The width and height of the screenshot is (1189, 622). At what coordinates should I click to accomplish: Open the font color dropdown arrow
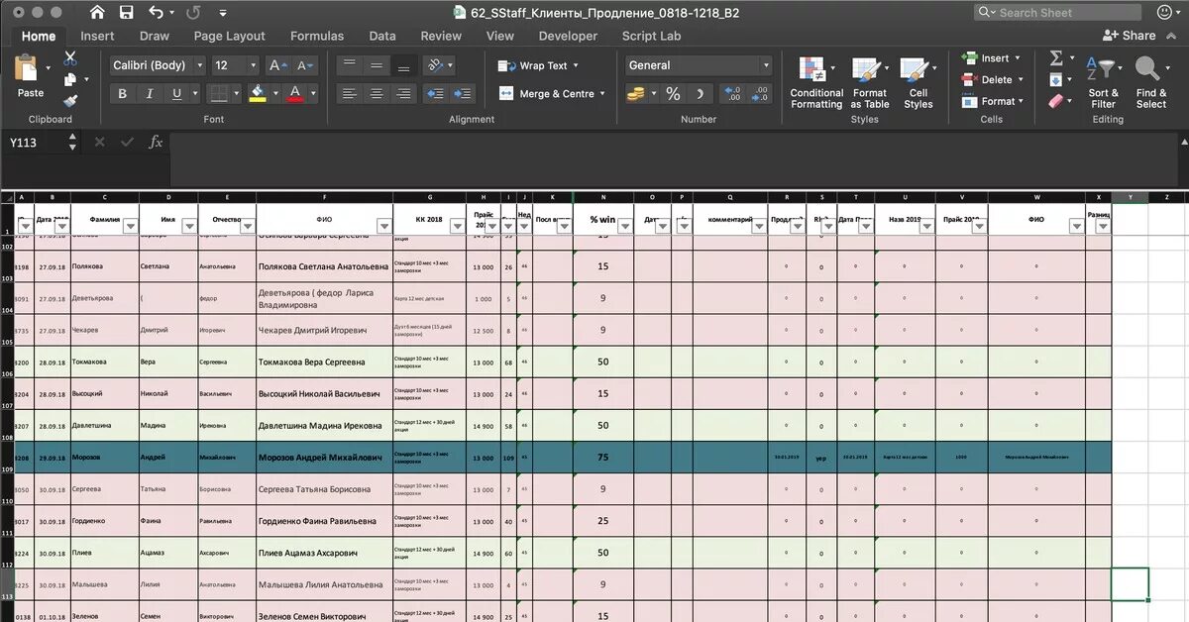pos(312,94)
